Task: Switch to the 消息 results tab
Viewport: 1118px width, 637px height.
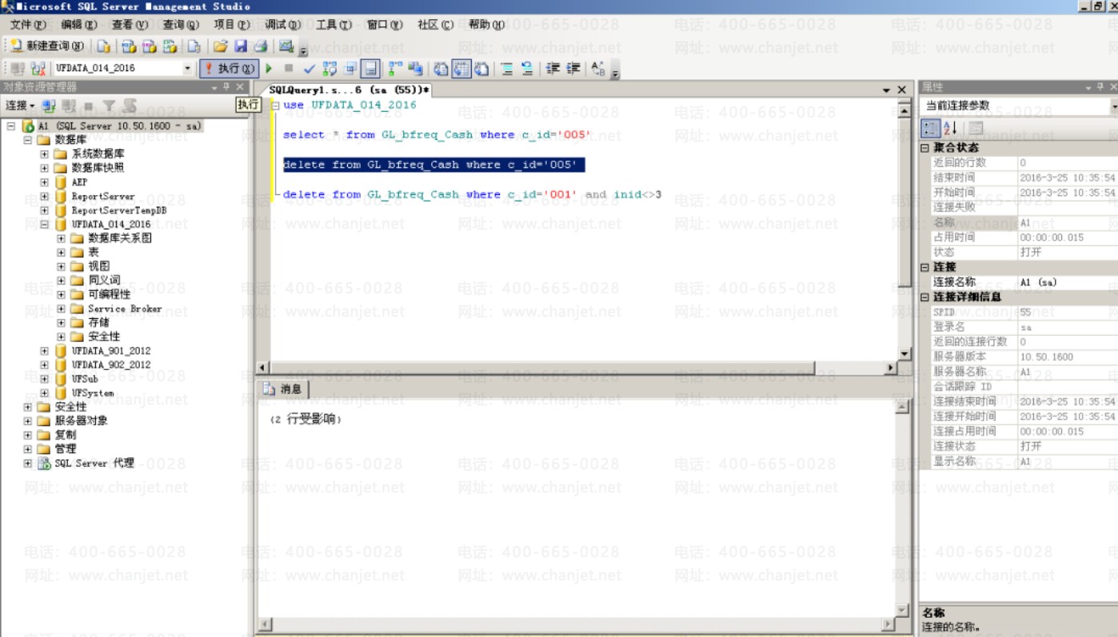Action: pyautogui.click(x=284, y=389)
